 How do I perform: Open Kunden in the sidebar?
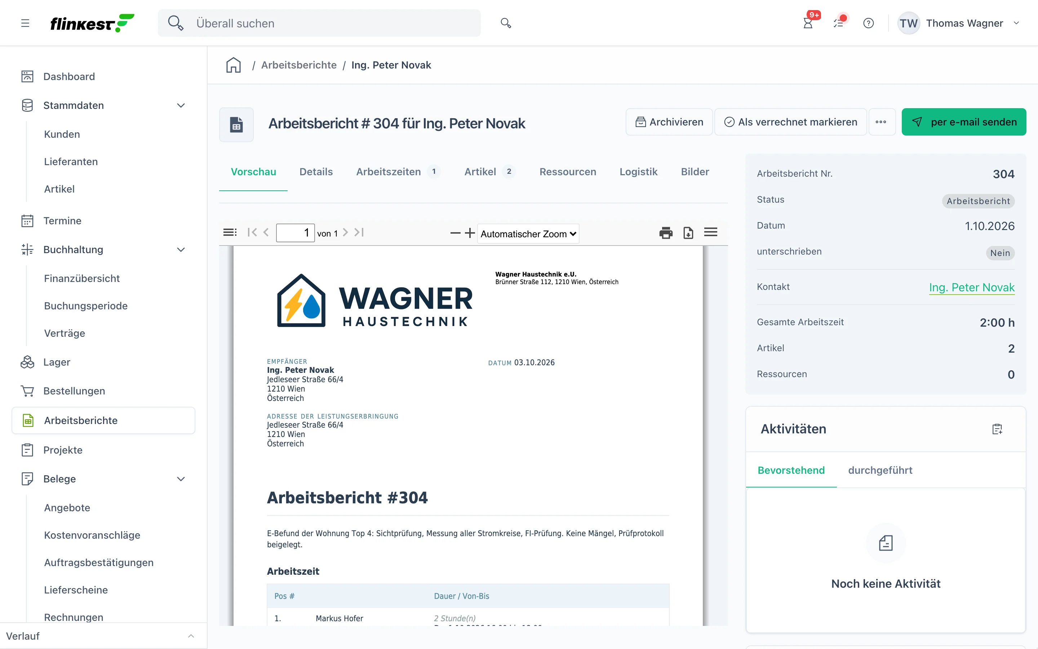click(62, 134)
